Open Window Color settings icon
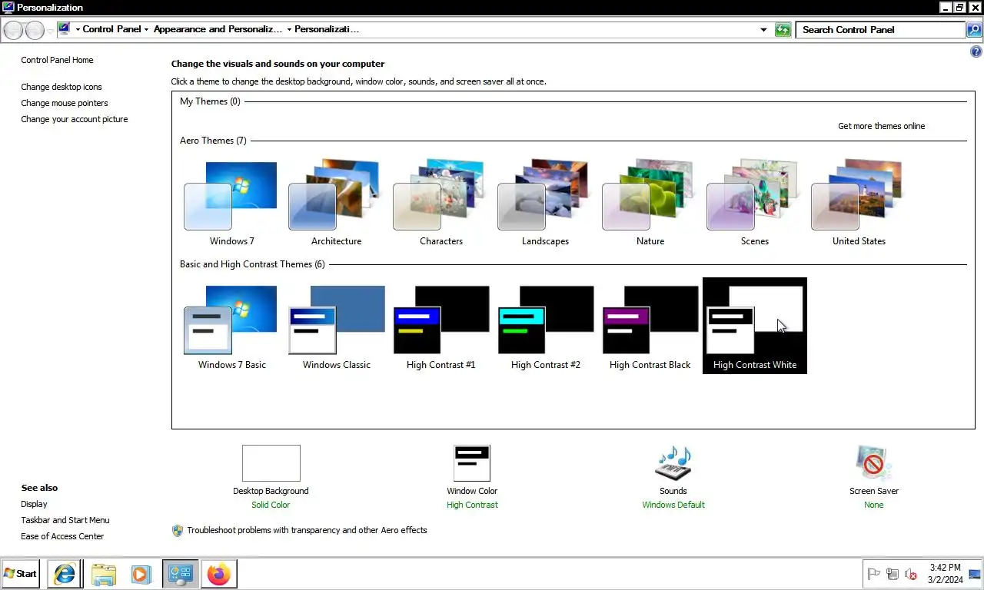The width and height of the screenshot is (984, 590). point(471,463)
